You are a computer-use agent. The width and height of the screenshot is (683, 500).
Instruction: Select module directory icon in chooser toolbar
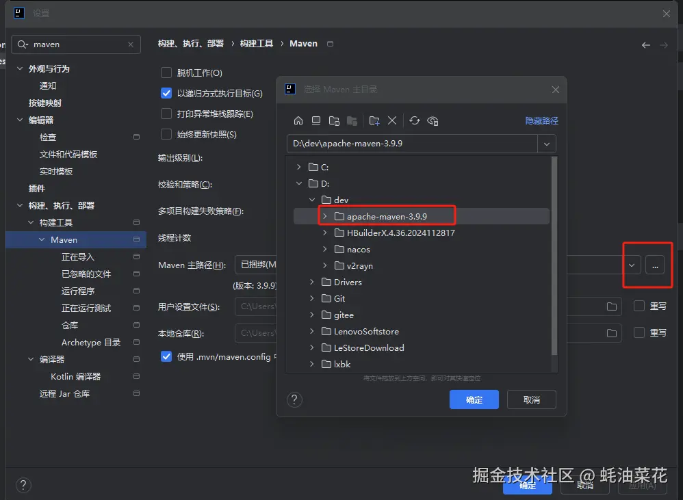(352, 120)
